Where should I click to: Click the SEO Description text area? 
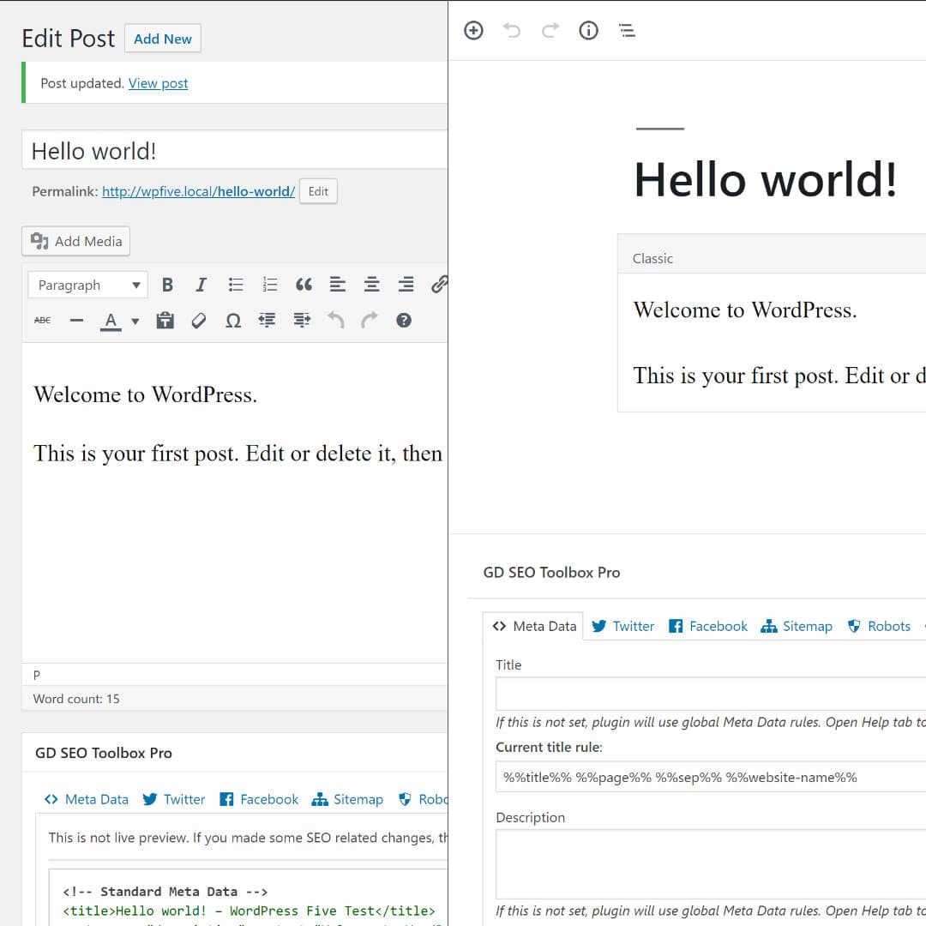711,864
